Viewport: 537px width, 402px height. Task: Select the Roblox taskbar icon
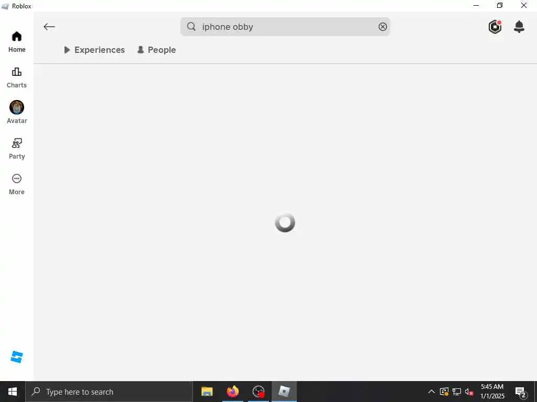[284, 392]
